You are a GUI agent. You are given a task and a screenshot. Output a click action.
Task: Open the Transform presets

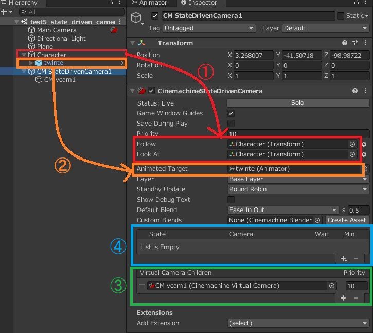click(355, 43)
